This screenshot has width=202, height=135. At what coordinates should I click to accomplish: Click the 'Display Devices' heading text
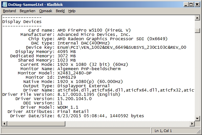click(x=22, y=22)
